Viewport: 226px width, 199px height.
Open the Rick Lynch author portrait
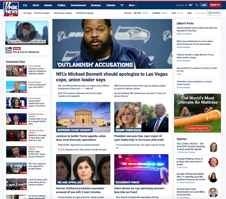[213, 162]
